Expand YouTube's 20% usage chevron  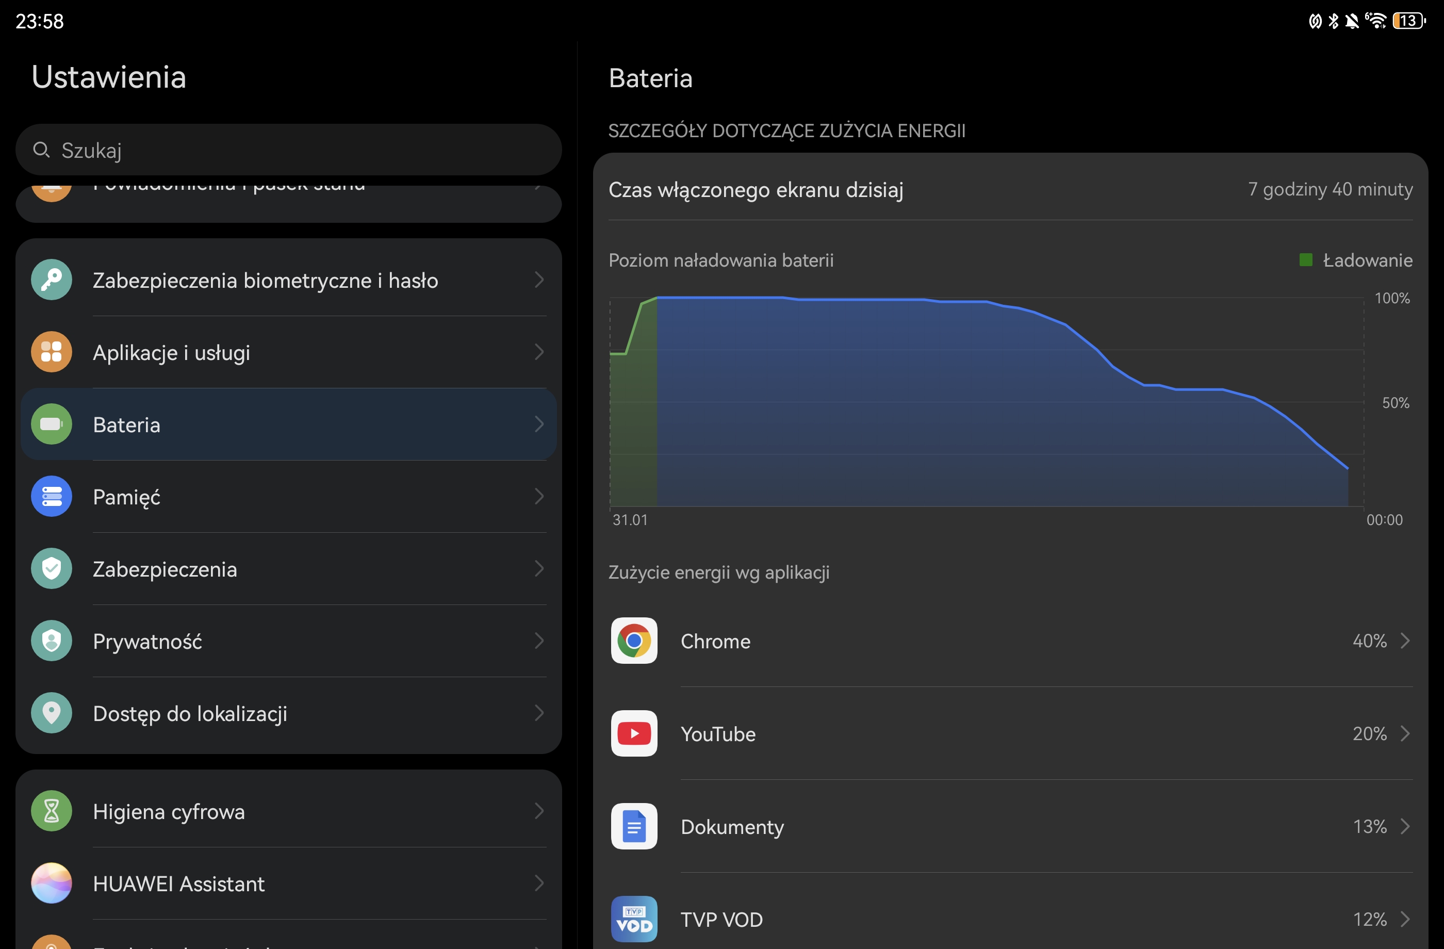point(1405,733)
